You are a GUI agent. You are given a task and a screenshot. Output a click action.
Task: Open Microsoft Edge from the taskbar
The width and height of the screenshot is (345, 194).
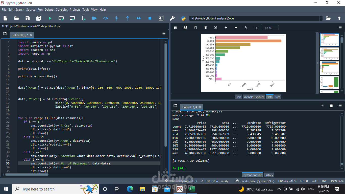[130, 189]
